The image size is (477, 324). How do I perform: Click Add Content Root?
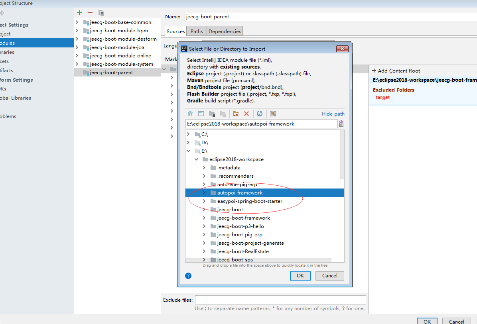[x=396, y=71]
